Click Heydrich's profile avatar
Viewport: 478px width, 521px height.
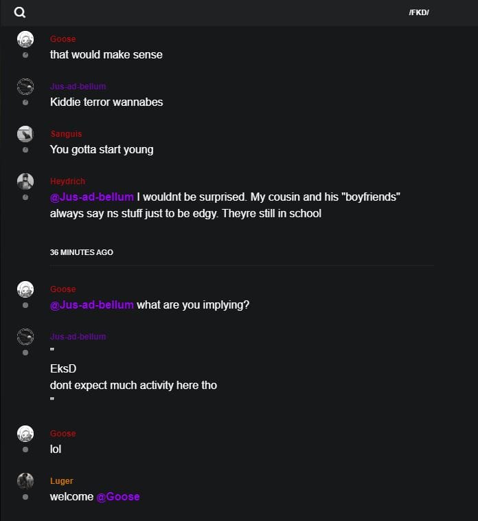[25, 181]
